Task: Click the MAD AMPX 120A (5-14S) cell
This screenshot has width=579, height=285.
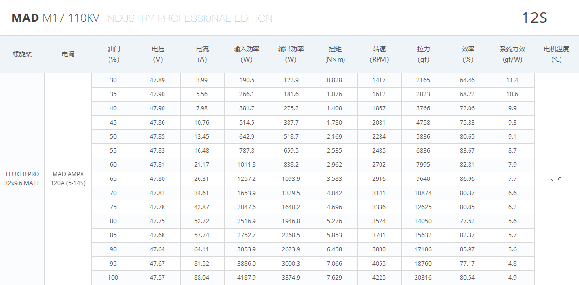Action: (68, 178)
